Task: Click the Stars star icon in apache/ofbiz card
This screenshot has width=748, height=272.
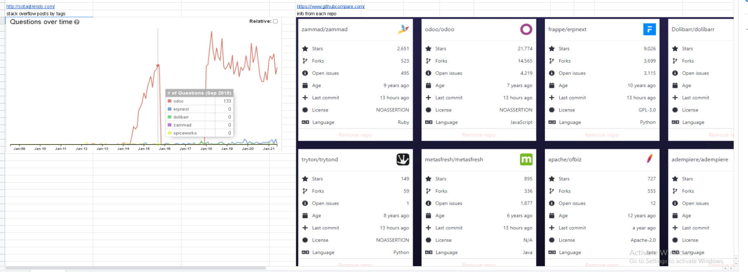Action: coord(552,179)
